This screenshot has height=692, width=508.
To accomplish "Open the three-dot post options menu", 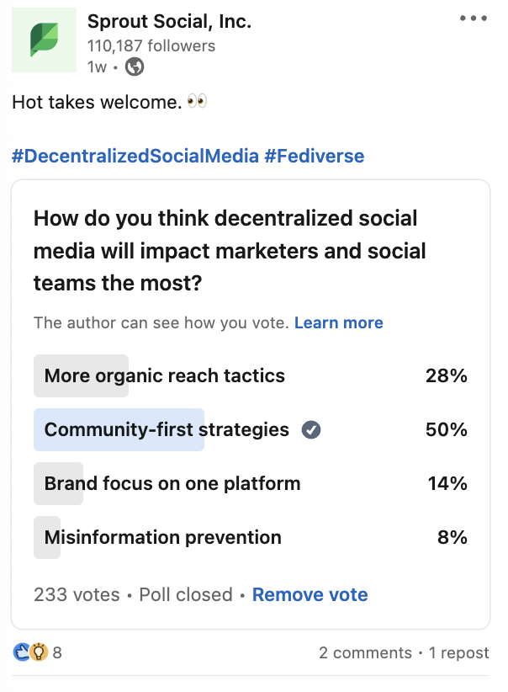I will click(x=474, y=18).
